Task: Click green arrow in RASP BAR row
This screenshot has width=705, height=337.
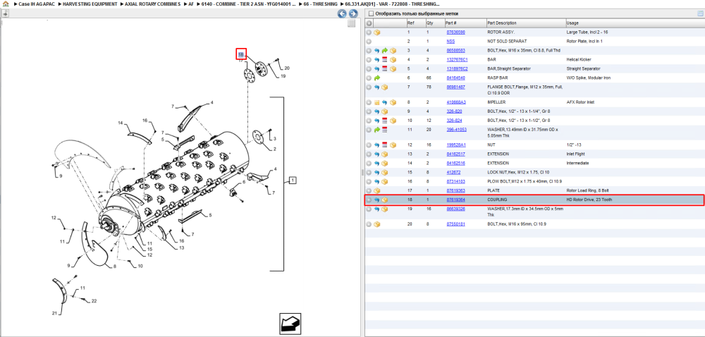Action: 377,78
